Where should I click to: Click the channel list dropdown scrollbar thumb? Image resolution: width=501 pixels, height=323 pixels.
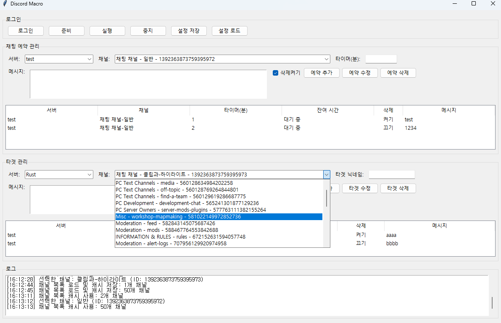point(326,198)
